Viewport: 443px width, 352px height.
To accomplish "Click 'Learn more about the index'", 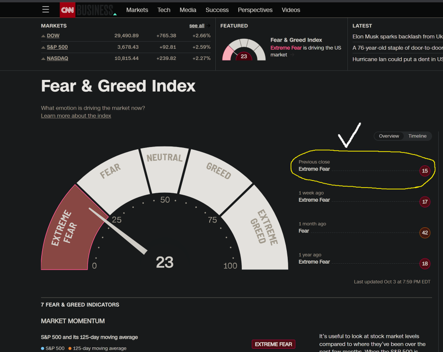I will 76,116.
